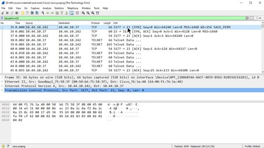Open display filter bookmarks icon
The image size is (264, 148).
(x=2, y=18)
